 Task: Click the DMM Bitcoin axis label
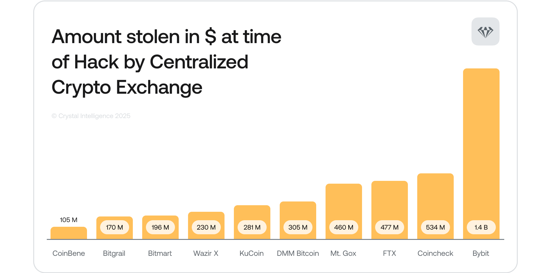point(298,253)
